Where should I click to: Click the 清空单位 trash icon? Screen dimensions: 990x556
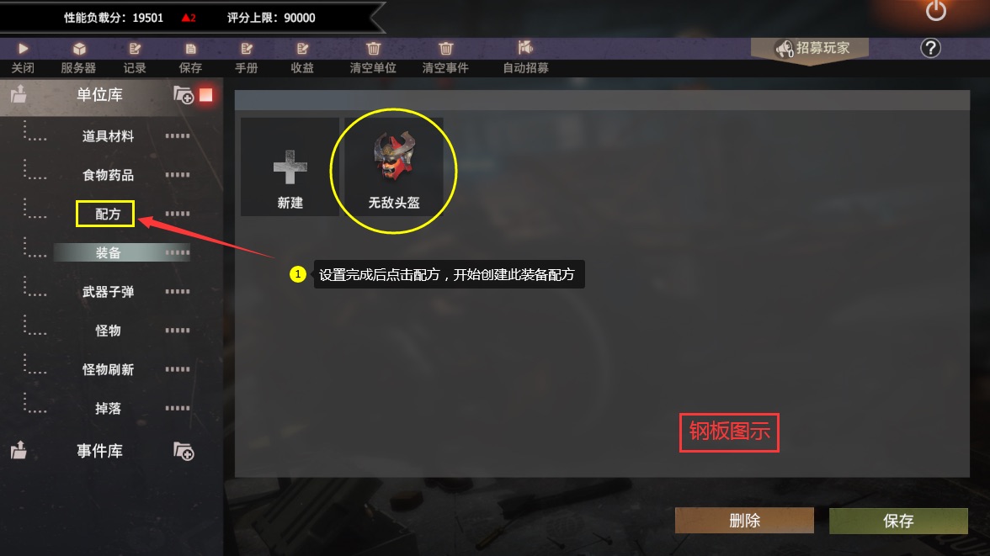point(373,49)
